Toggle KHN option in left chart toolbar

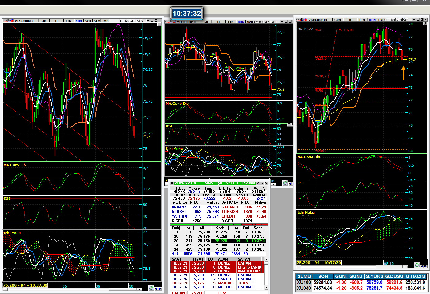[79, 21]
